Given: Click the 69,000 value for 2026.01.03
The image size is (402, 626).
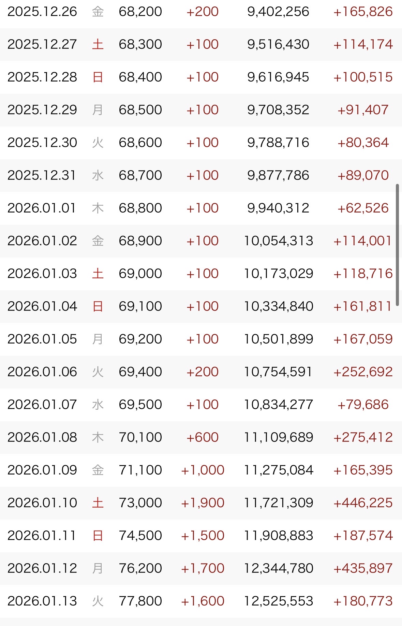Looking at the screenshot, I should 140,274.
